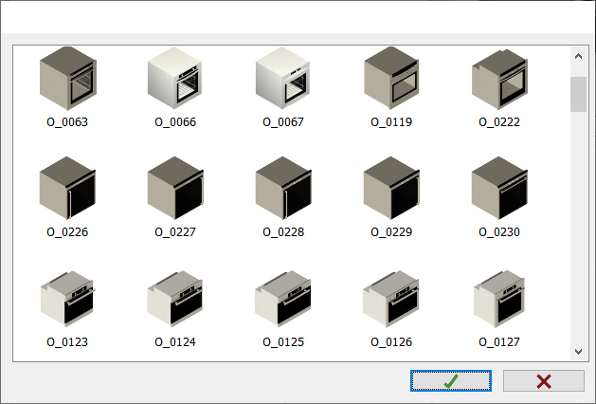Pick the O_0126 compact oven thumbnail
The width and height of the screenshot is (596, 404).
[x=391, y=299]
